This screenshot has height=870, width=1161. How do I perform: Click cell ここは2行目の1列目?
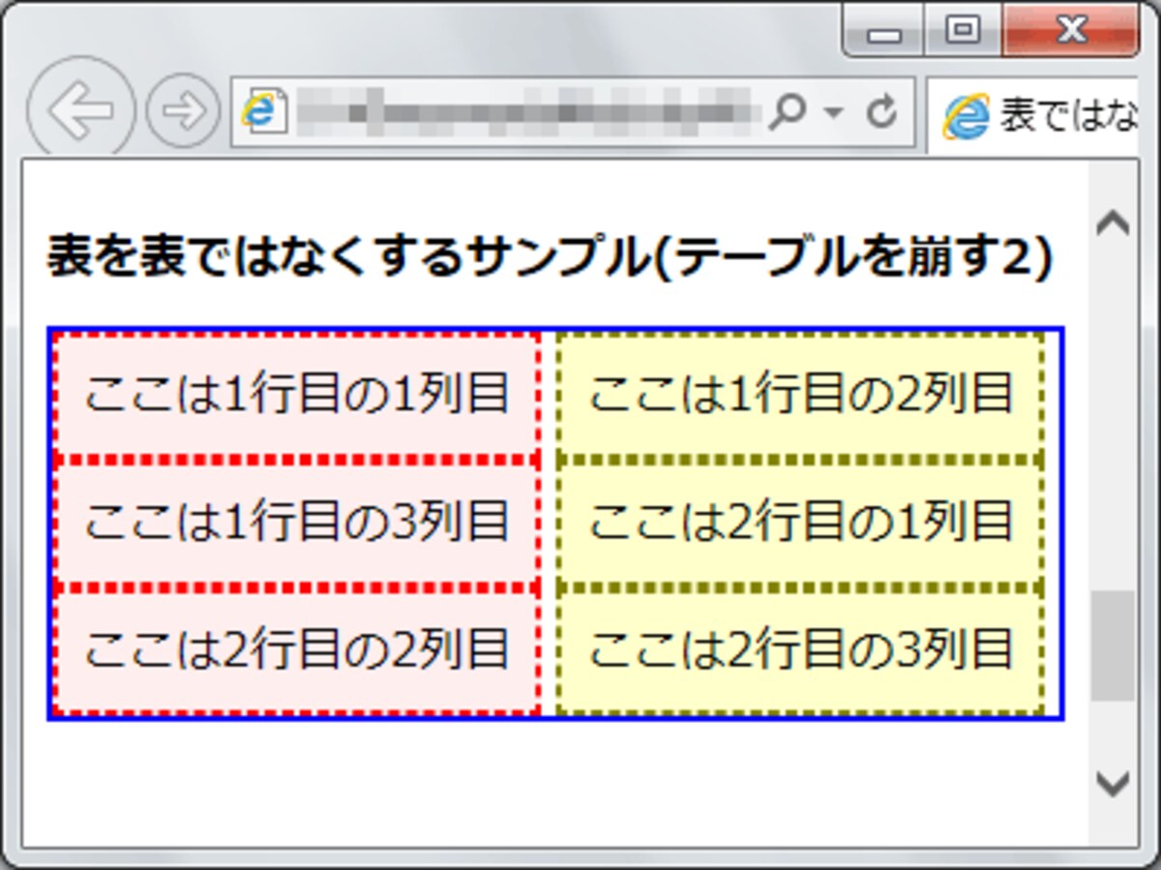pyautogui.click(x=801, y=523)
